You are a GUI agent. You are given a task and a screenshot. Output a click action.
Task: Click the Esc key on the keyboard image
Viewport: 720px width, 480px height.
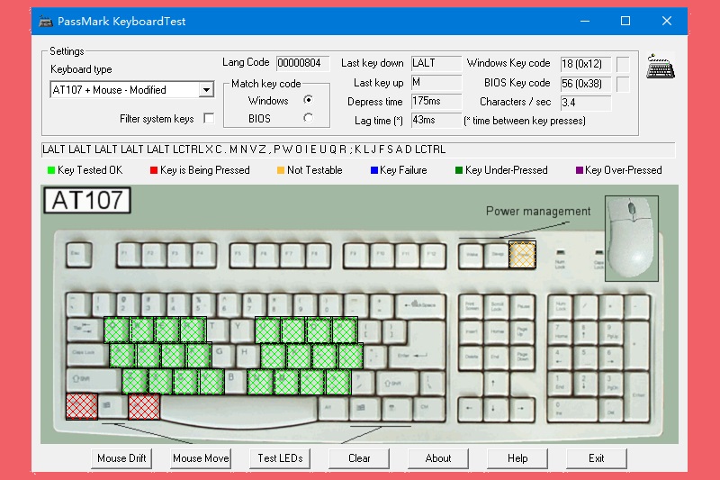(x=78, y=254)
